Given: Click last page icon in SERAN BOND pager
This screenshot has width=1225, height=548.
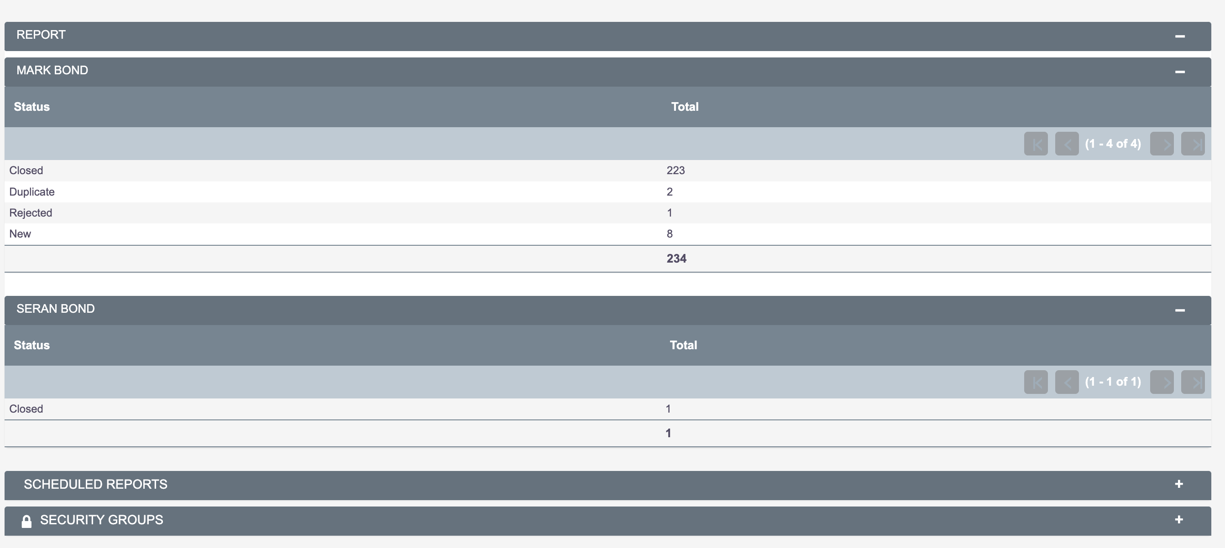Looking at the screenshot, I should pyautogui.click(x=1193, y=382).
